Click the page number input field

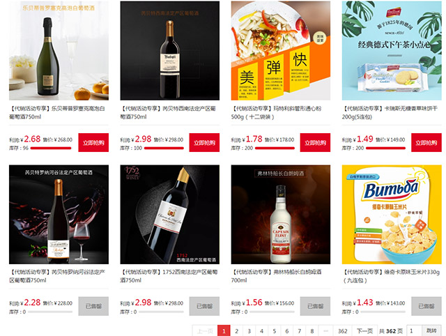[415, 331]
